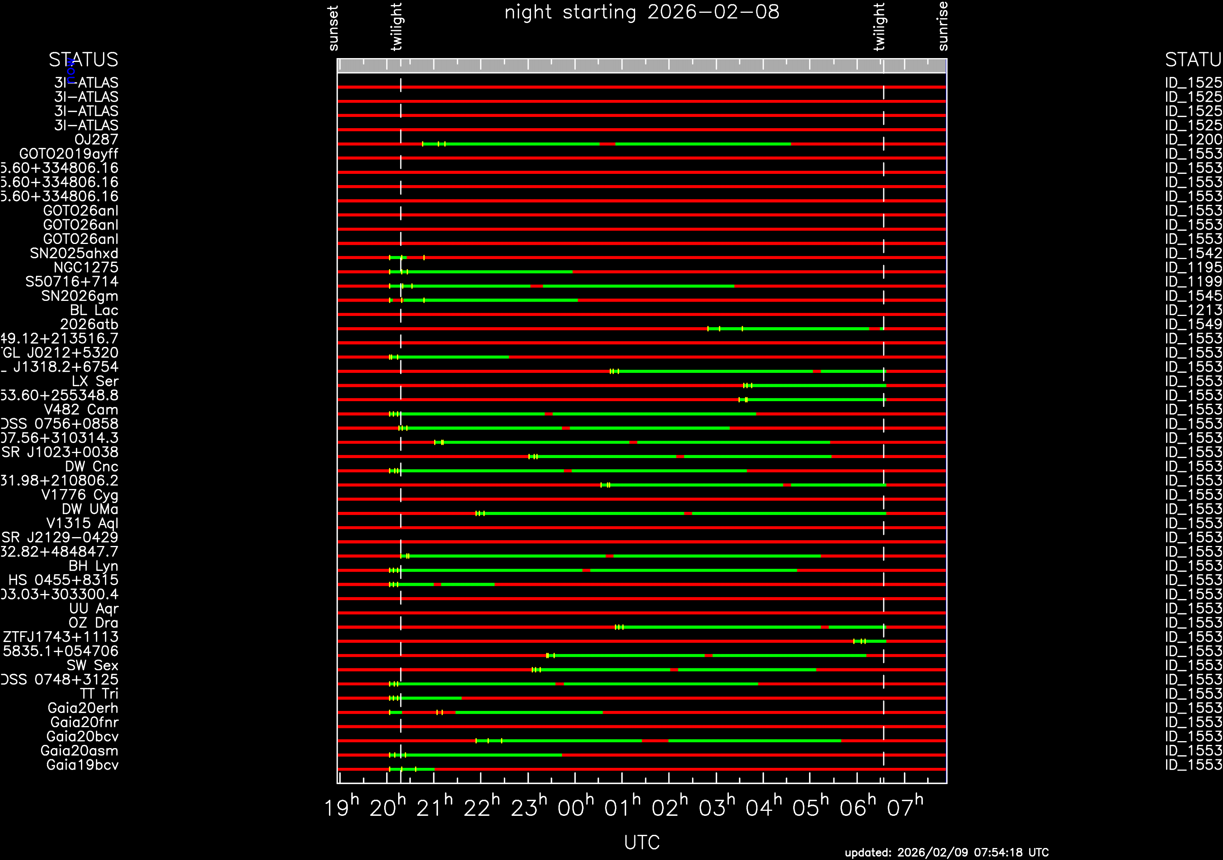Click the ID_1200 identifier on the right
The image size is (1223, 860).
1193,139
